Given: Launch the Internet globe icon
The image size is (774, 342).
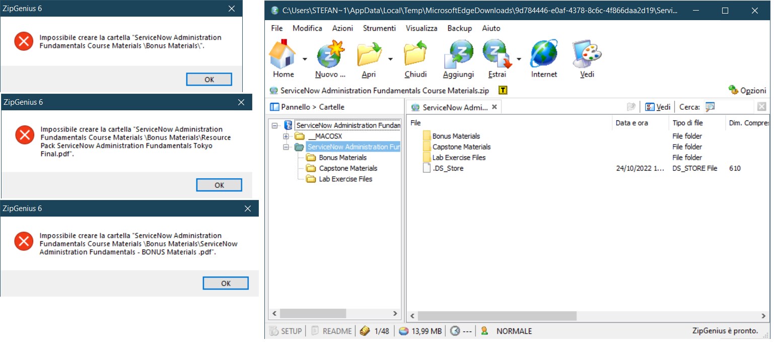Looking at the screenshot, I should point(544,54).
